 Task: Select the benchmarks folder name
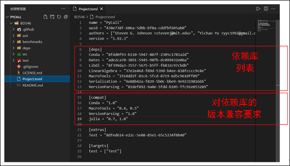(33, 42)
